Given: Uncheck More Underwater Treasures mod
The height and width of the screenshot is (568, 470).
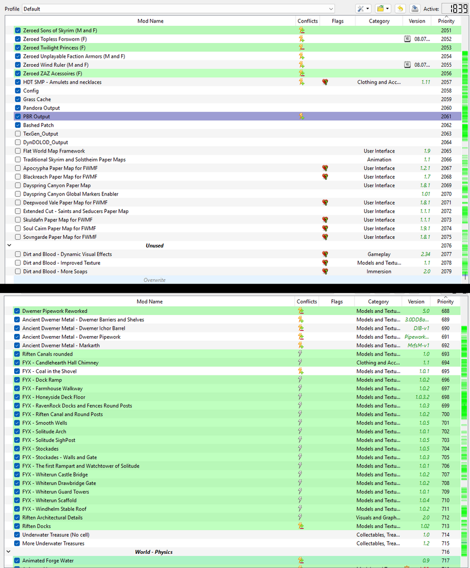Looking at the screenshot, I should pos(17,543).
